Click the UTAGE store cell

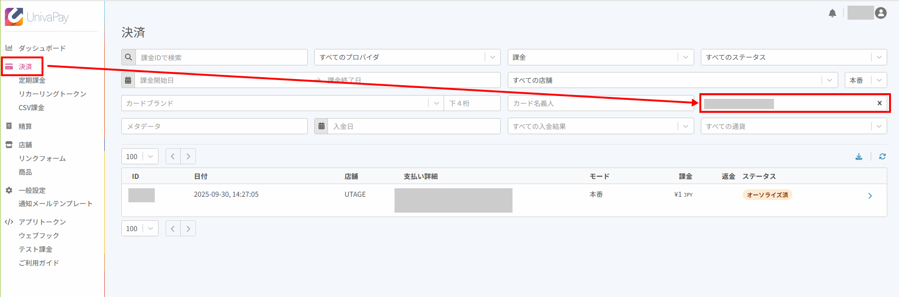pyautogui.click(x=355, y=194)
